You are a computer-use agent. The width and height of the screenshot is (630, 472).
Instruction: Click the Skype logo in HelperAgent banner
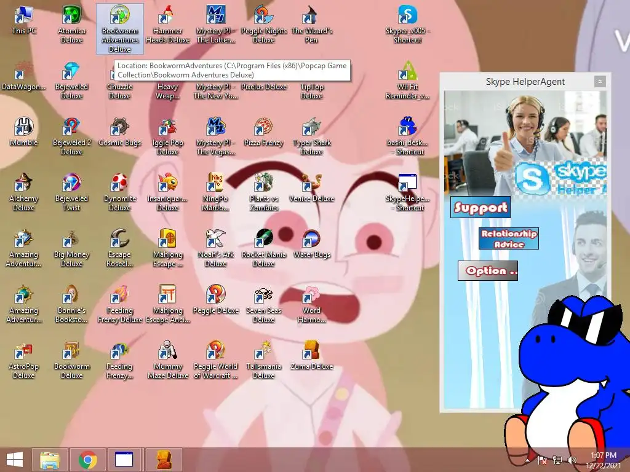(x=532, y=179)
